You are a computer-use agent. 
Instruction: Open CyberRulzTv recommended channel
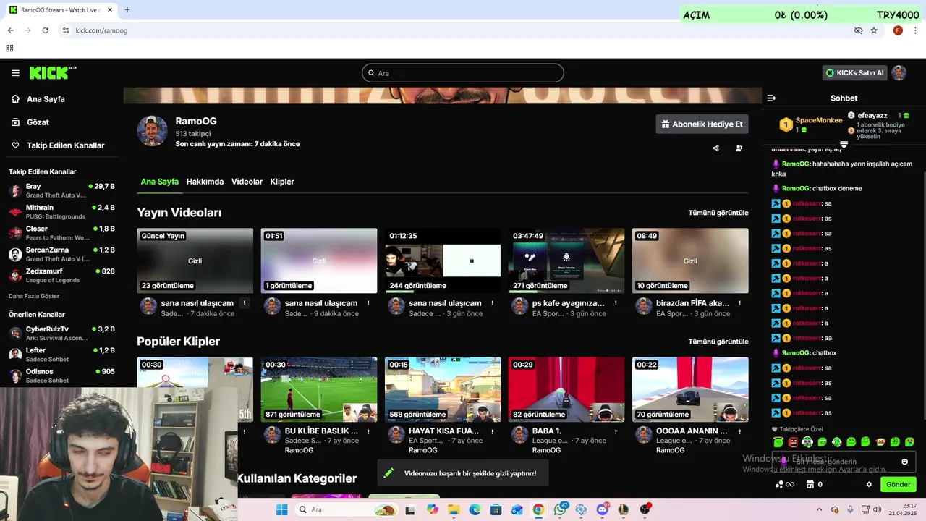pyautogui.click(x=61, y=334)
